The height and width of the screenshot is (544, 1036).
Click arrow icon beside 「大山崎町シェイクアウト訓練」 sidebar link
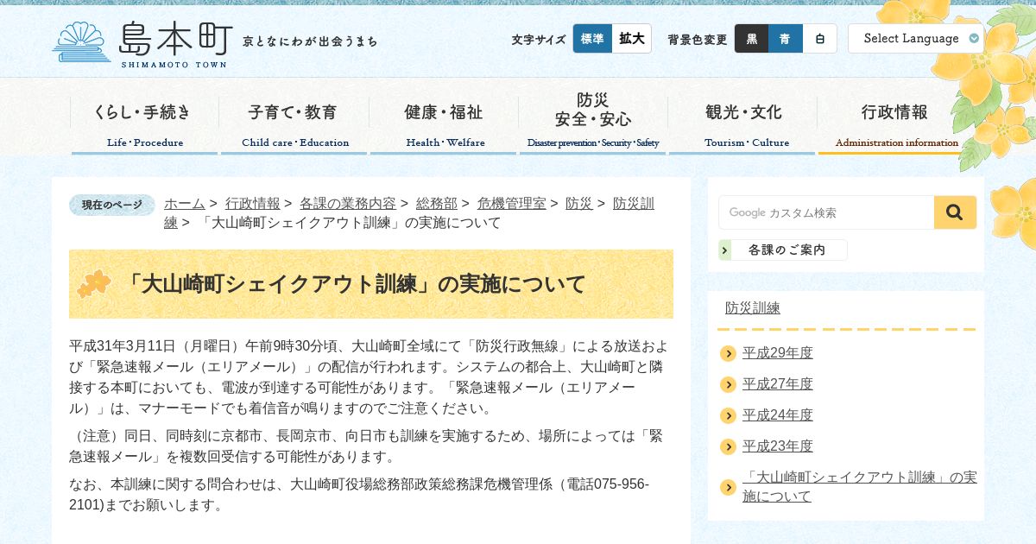tap(728, 487)
